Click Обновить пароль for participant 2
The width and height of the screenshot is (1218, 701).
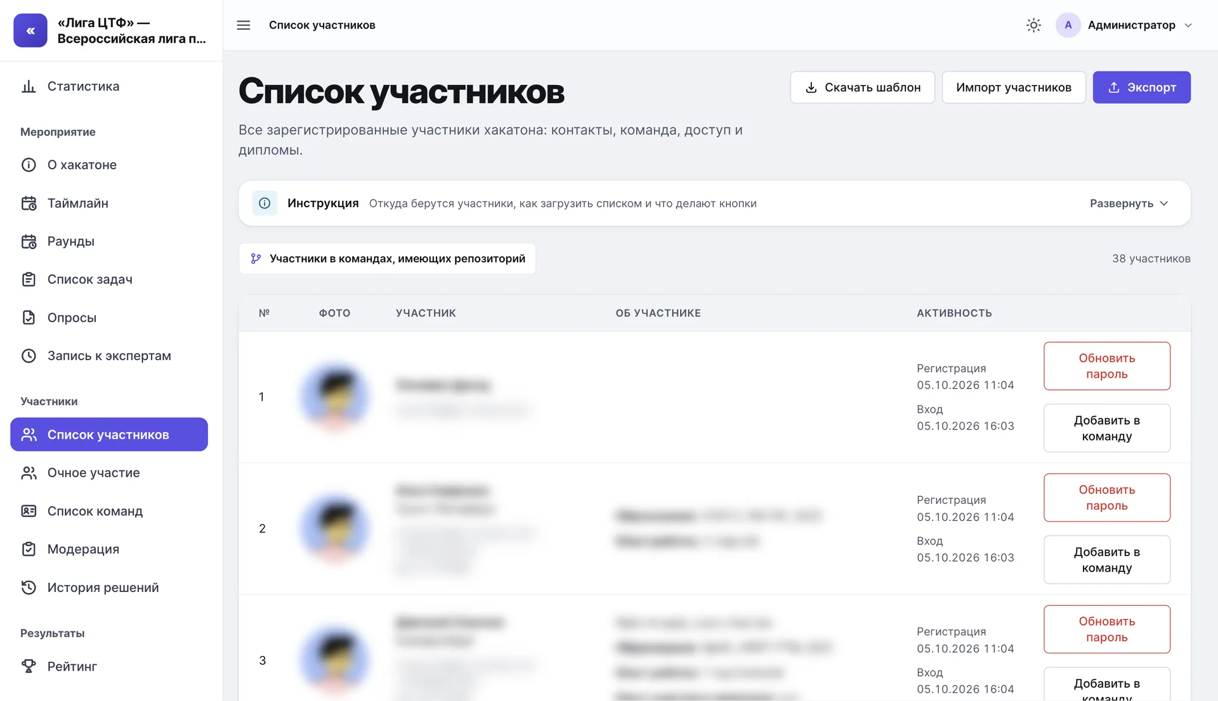pyautogui.click(x=1106, y=498)
